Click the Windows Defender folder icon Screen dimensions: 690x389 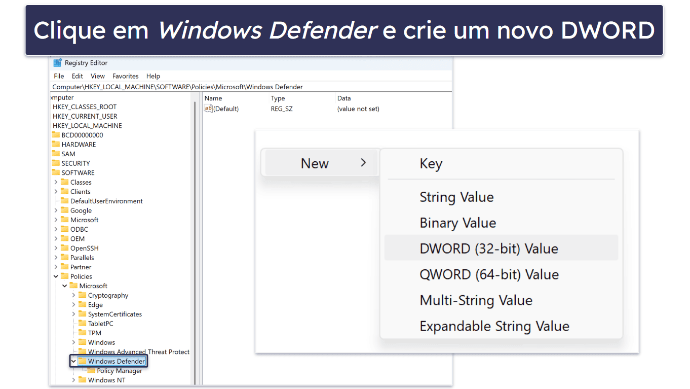(x=82, y=361)
